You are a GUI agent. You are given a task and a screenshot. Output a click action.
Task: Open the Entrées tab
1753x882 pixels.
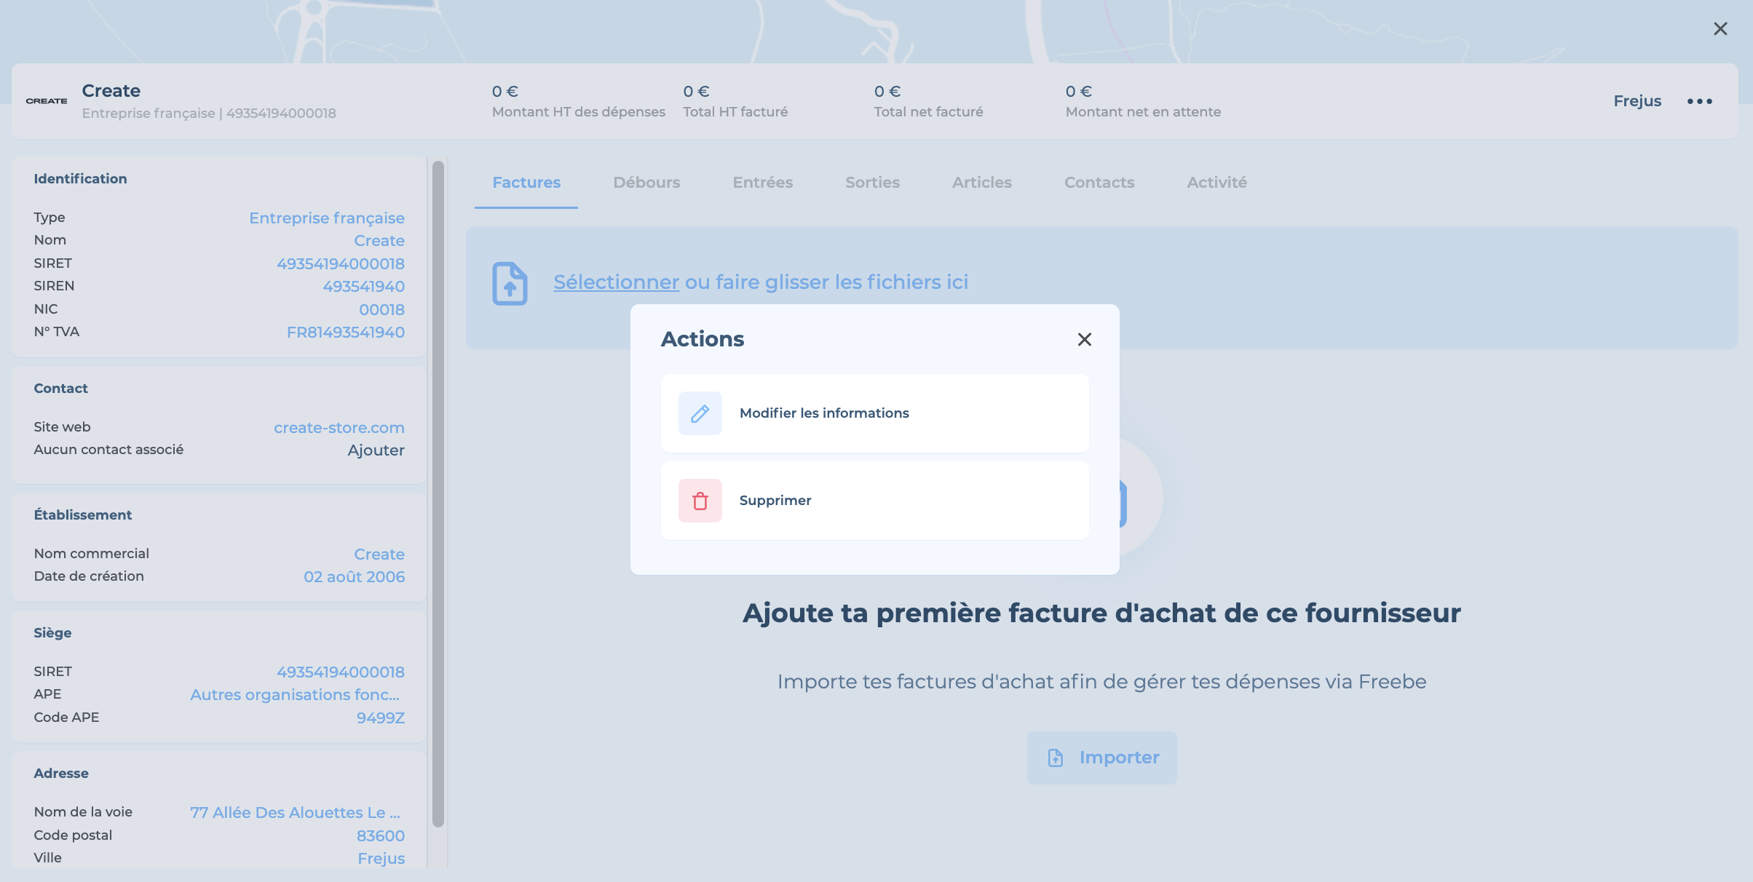(762, 183)
